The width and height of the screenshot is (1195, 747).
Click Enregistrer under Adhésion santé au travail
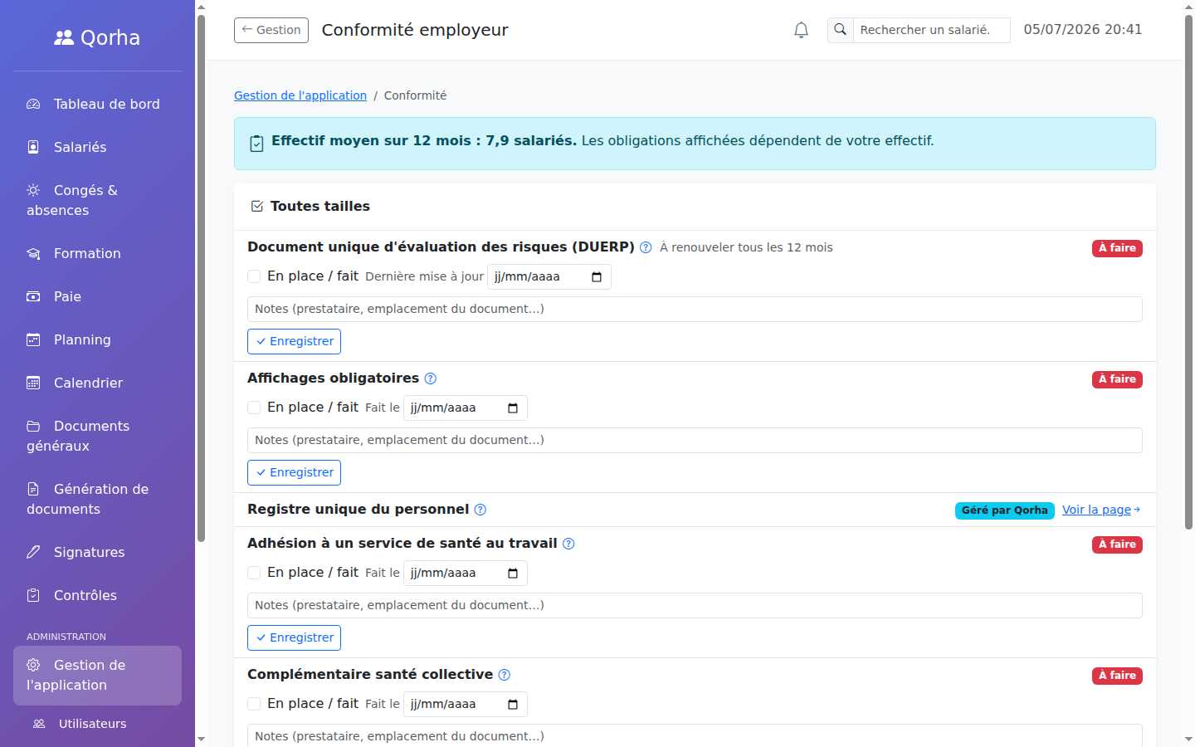[x=294, y=637]
